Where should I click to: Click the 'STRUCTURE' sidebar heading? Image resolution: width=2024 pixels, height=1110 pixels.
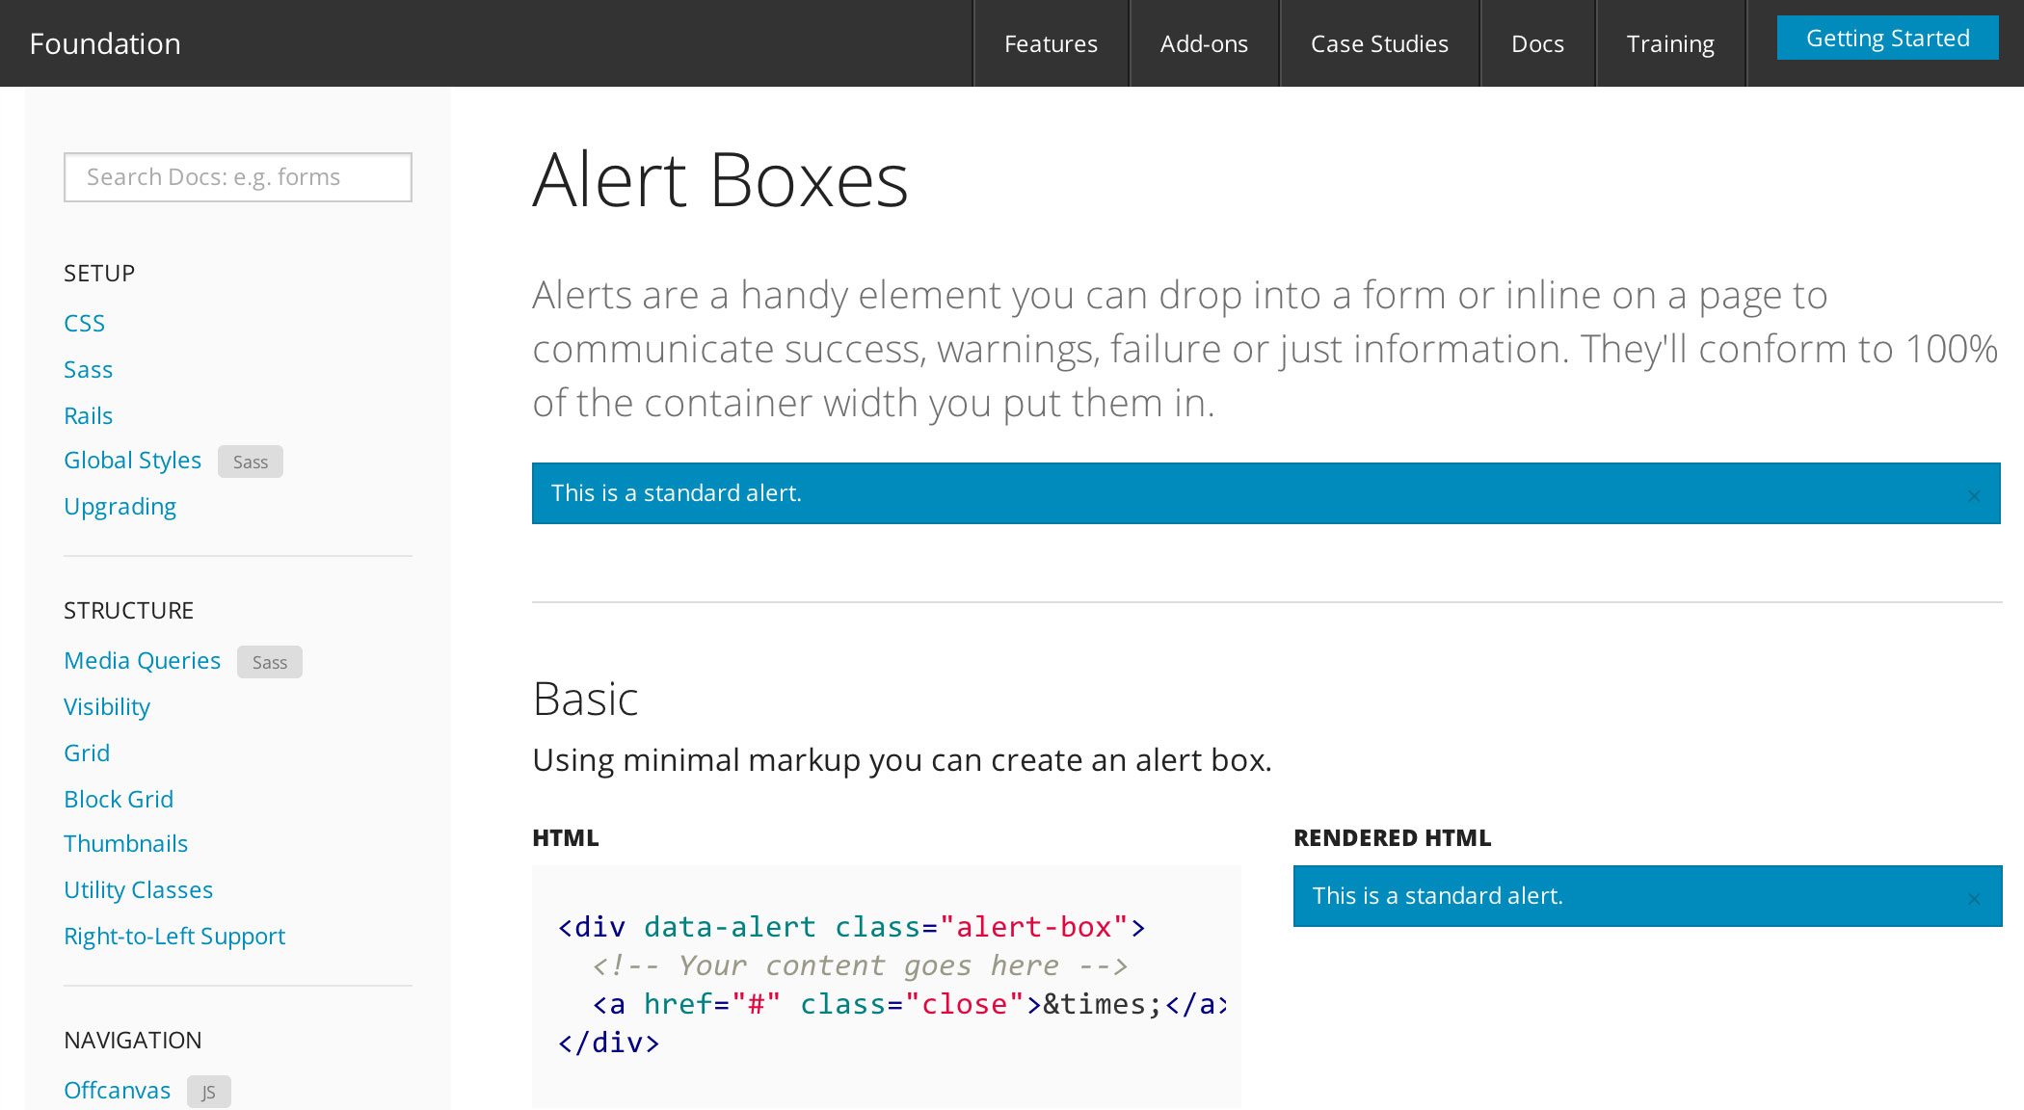click(128, 610)
